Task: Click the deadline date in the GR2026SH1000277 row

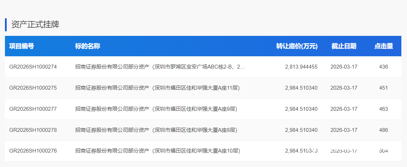Action: (344, 109)
